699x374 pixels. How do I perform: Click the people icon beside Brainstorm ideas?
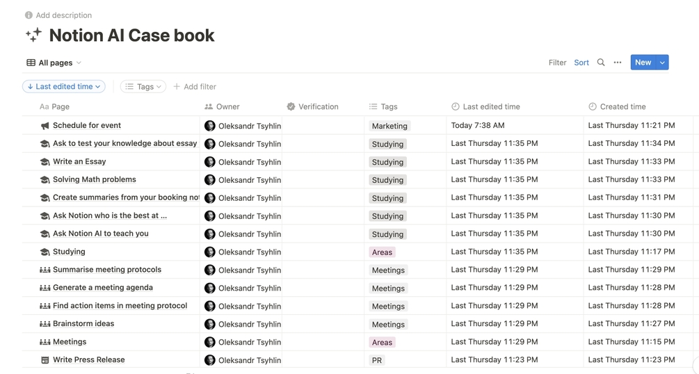(x=45, y=324)
